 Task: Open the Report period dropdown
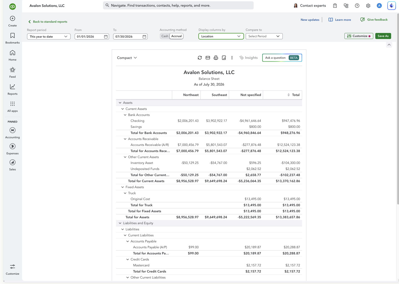tap(49, 37)
